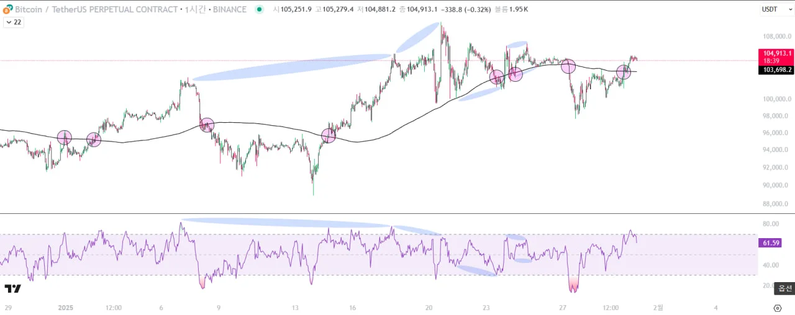This screenshot has height=315, width=795.
Task: Click the red 104,913.1 current price label
Action: click(x=776, y=53)
